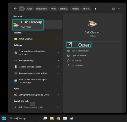Image resolution: width=127 pixels, height=122 pixels.
Task: Click the yellow folder icon for 3 Disk Cleanup
Action: 16,39
